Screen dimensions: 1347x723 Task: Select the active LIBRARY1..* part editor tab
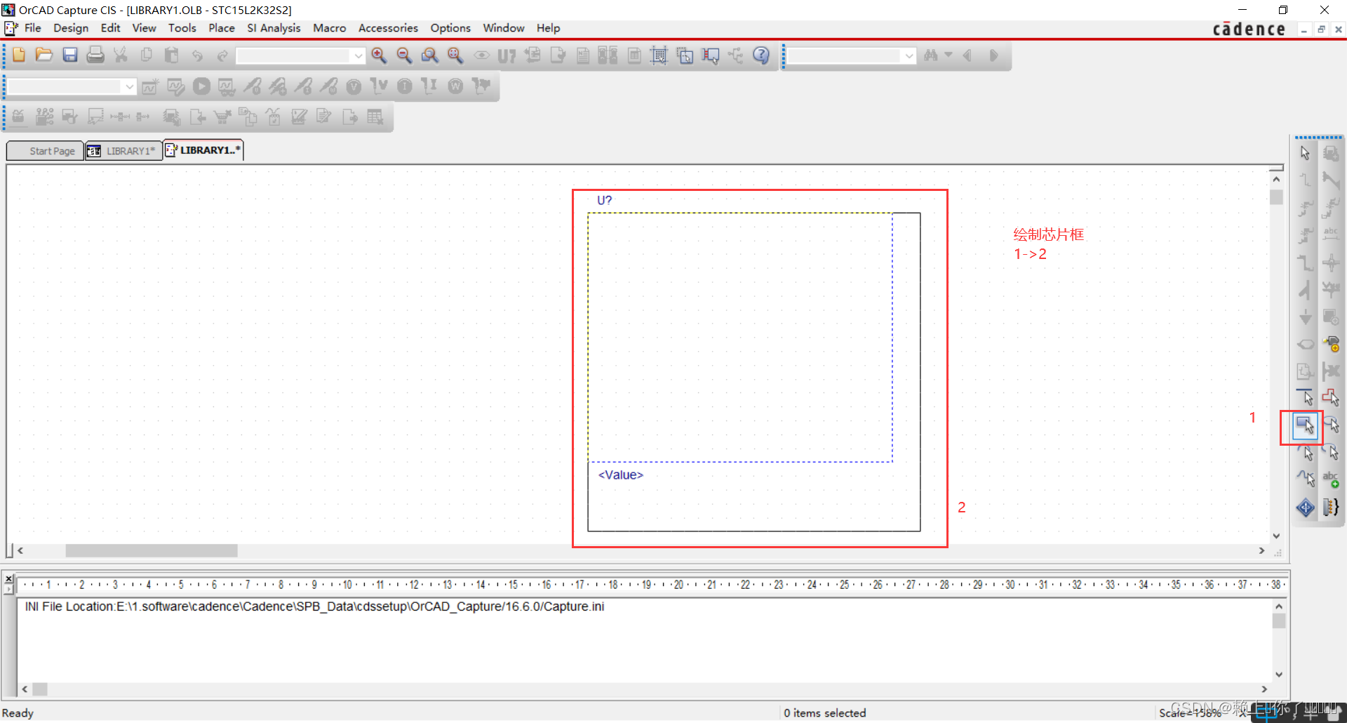click(203, 150)
